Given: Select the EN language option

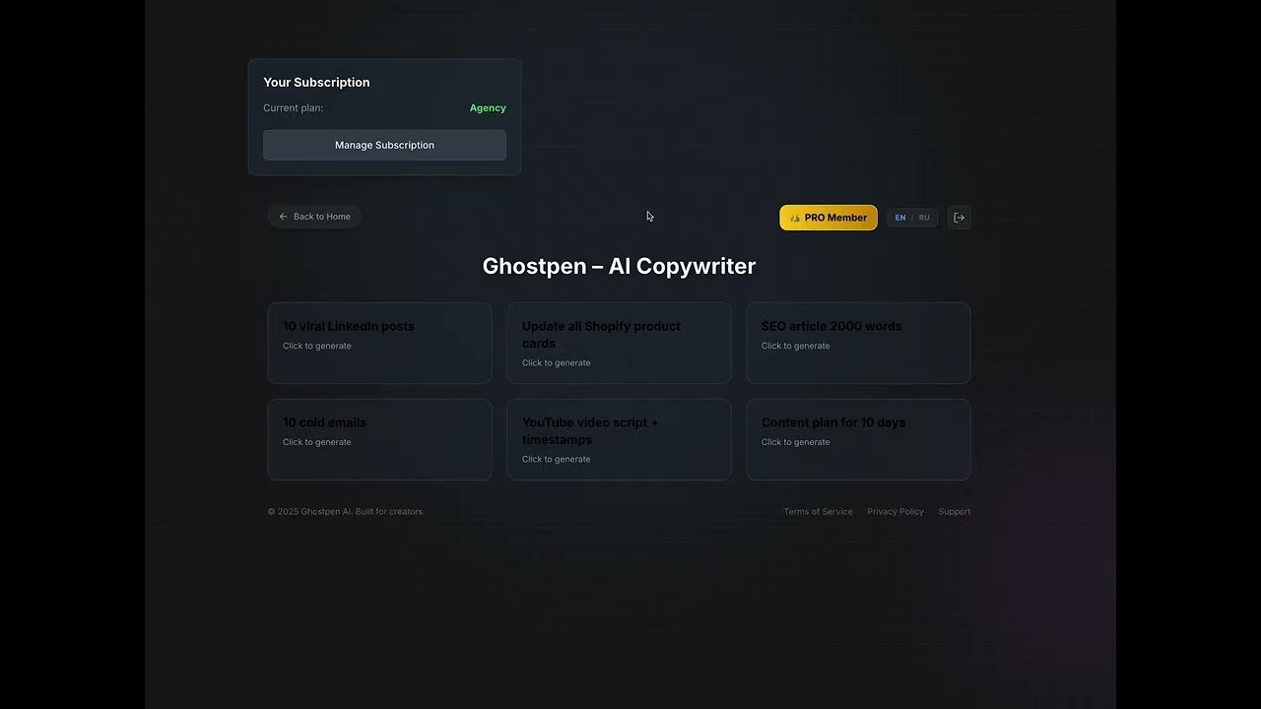Looking at the screenshot, I should [899, 217].
